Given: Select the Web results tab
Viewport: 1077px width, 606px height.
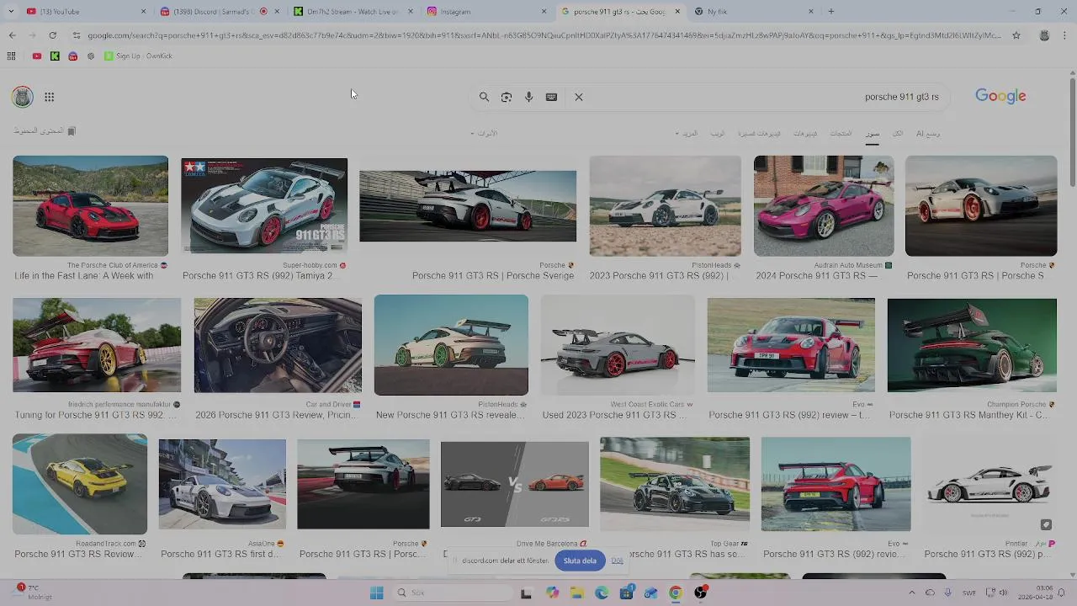Looking at the screenshot, I should click(x=718, y=133).
